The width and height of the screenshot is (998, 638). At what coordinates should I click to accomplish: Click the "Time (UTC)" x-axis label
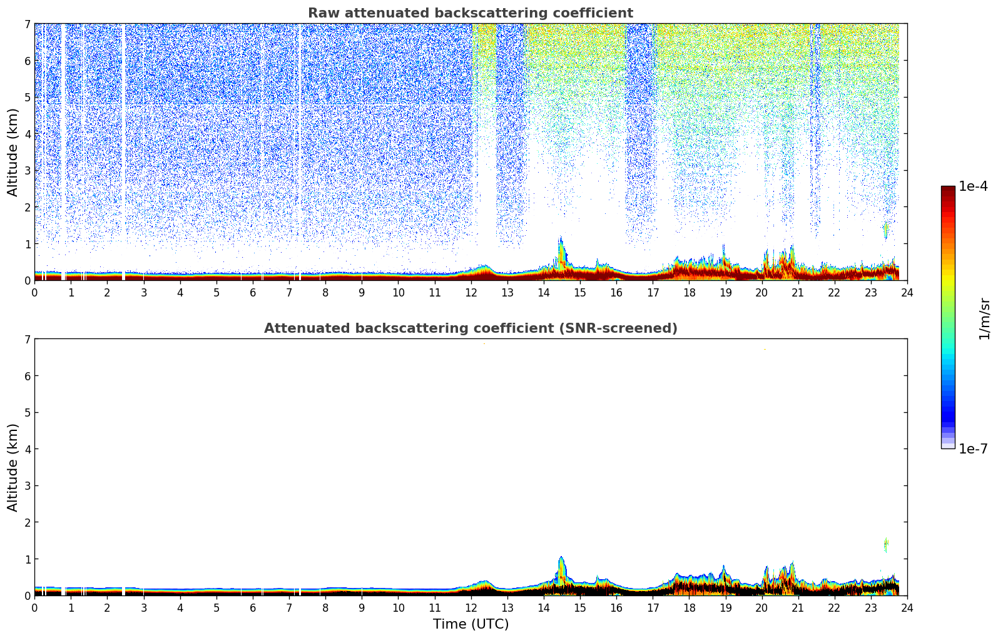471,624
